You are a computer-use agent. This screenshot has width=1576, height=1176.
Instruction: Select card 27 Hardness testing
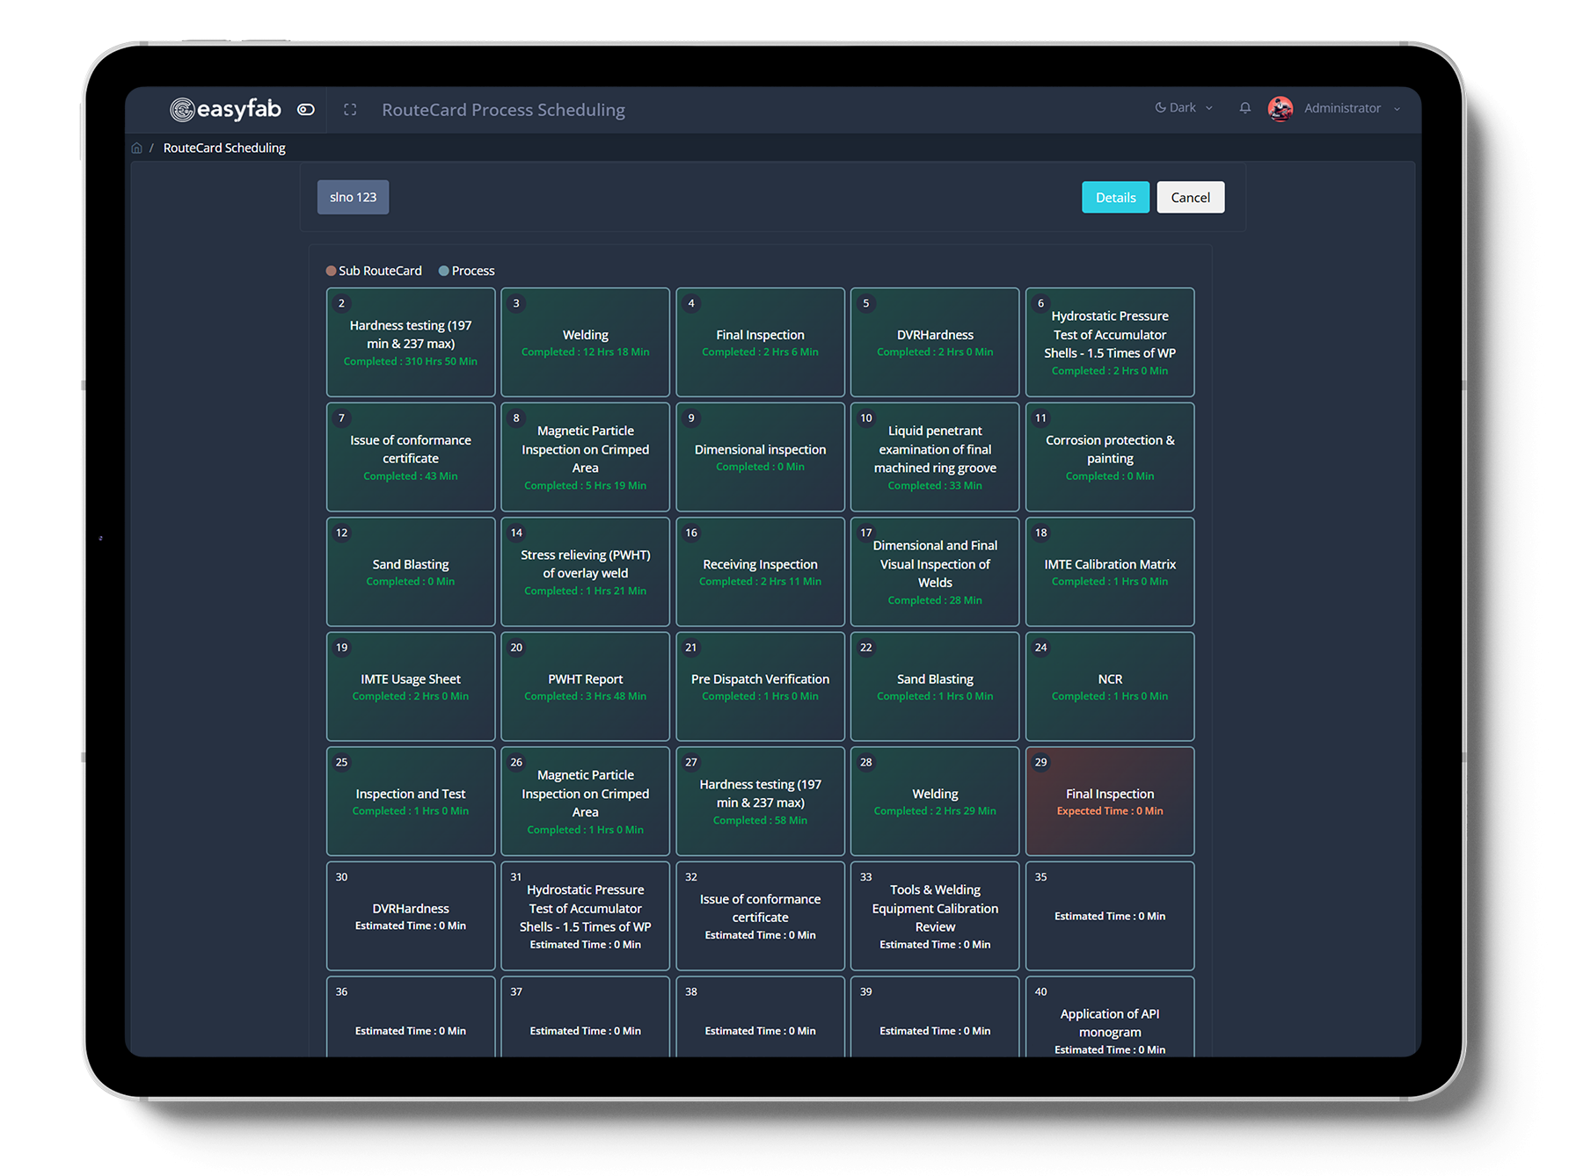760,801
